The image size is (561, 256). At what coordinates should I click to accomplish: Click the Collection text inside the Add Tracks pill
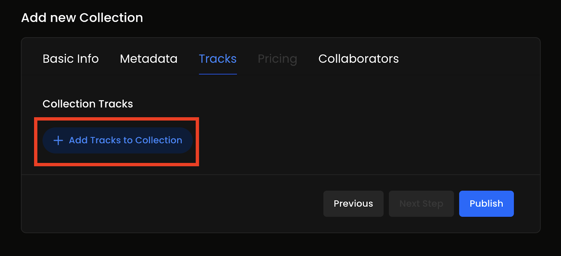point(158,140)
